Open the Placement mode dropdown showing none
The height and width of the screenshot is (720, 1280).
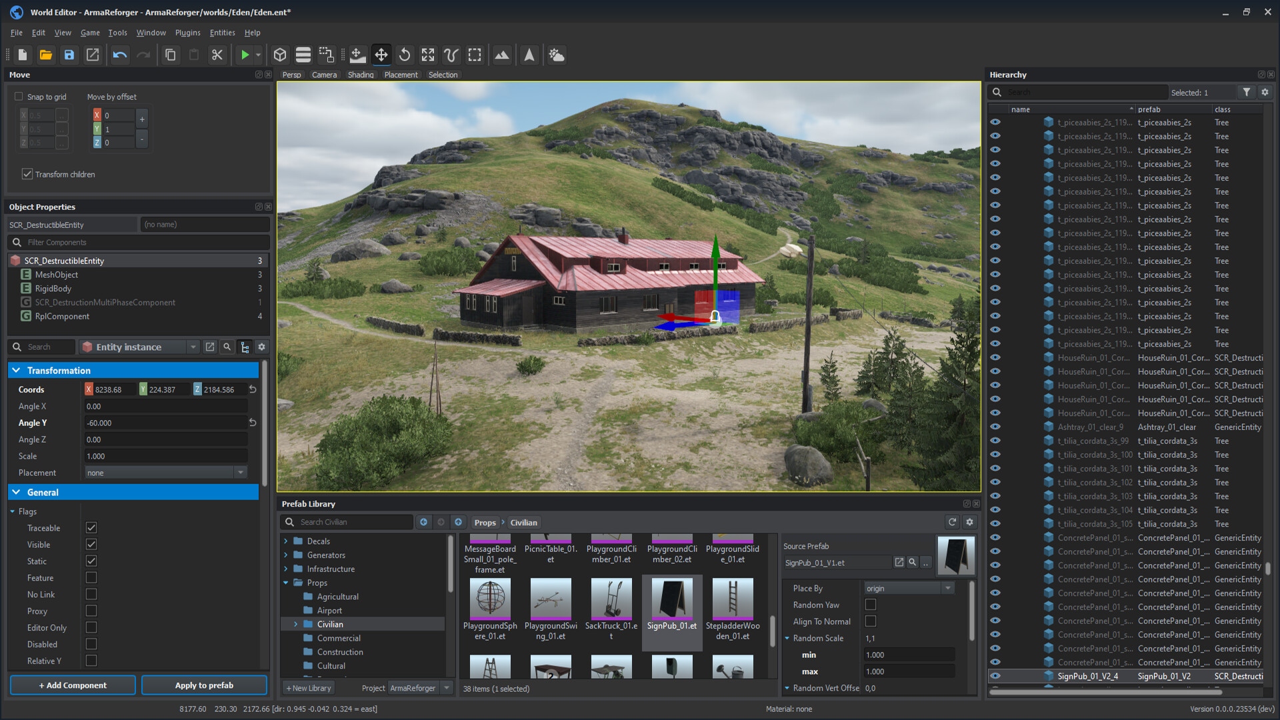click(240, 472)
